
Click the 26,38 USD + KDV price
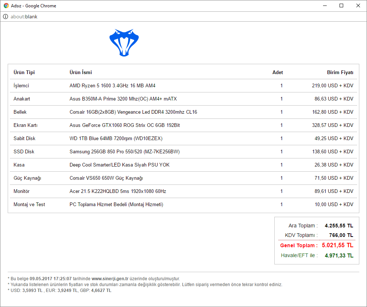tap(334, 165)
